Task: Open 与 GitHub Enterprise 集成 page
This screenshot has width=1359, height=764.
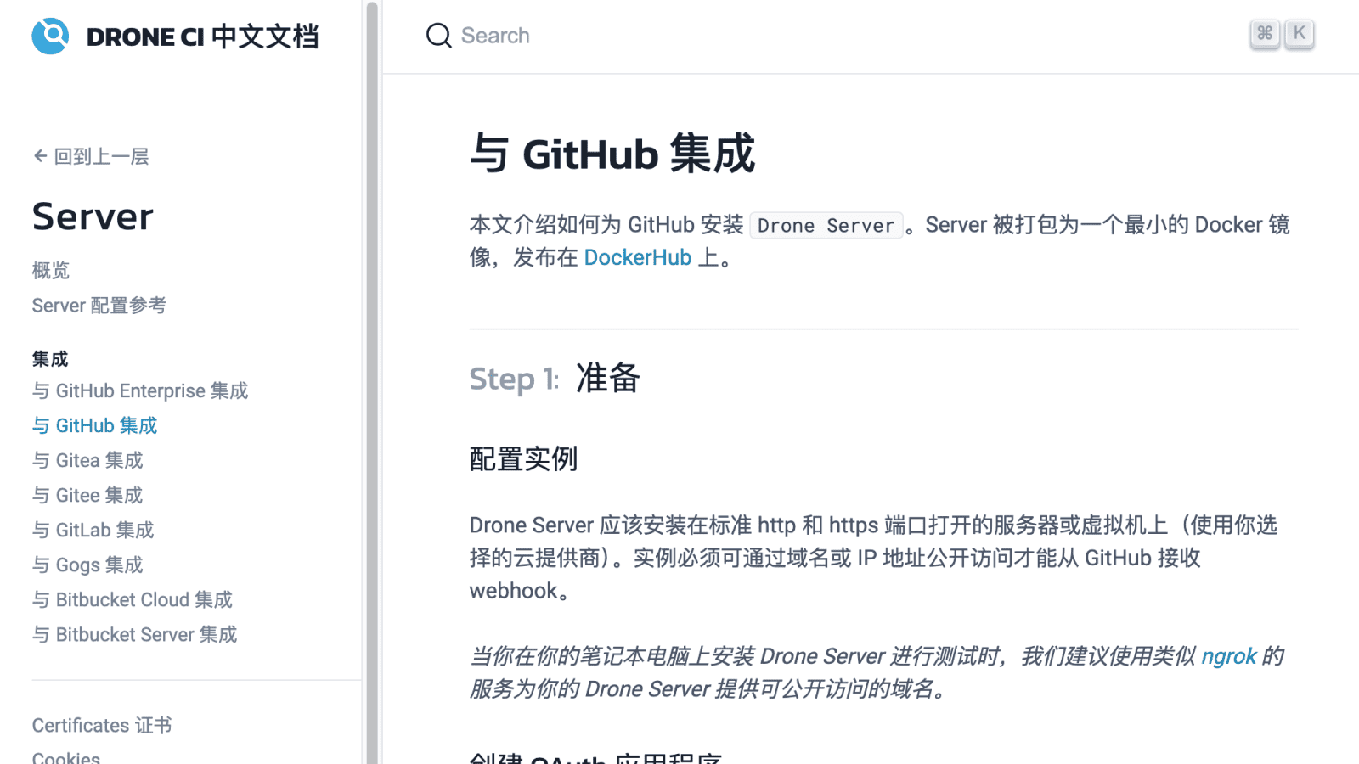Action: [140, 390]
